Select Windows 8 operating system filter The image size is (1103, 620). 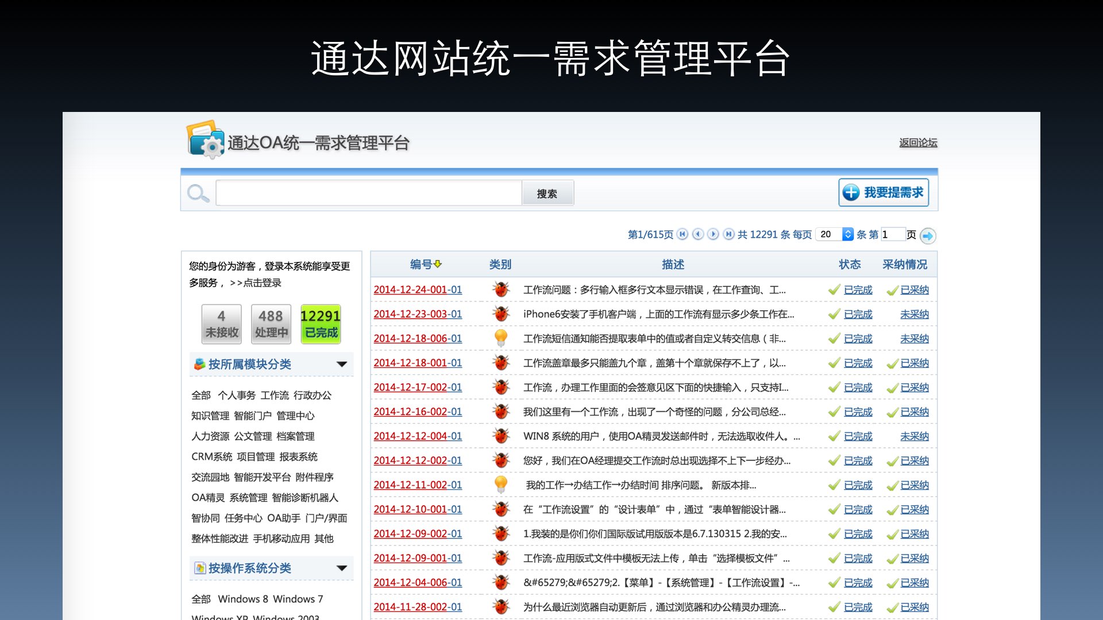coord(243,599)
